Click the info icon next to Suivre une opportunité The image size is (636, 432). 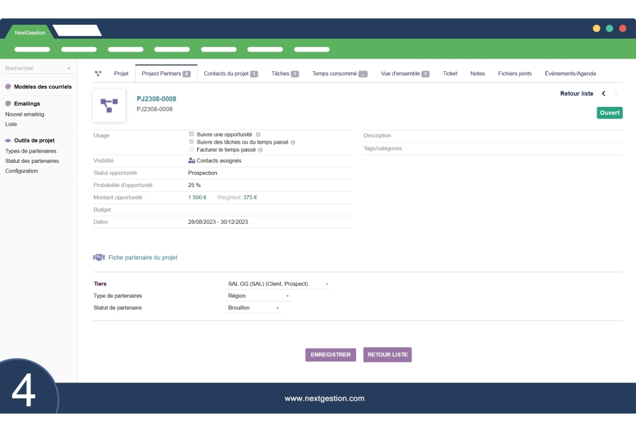tap(259, 134)
